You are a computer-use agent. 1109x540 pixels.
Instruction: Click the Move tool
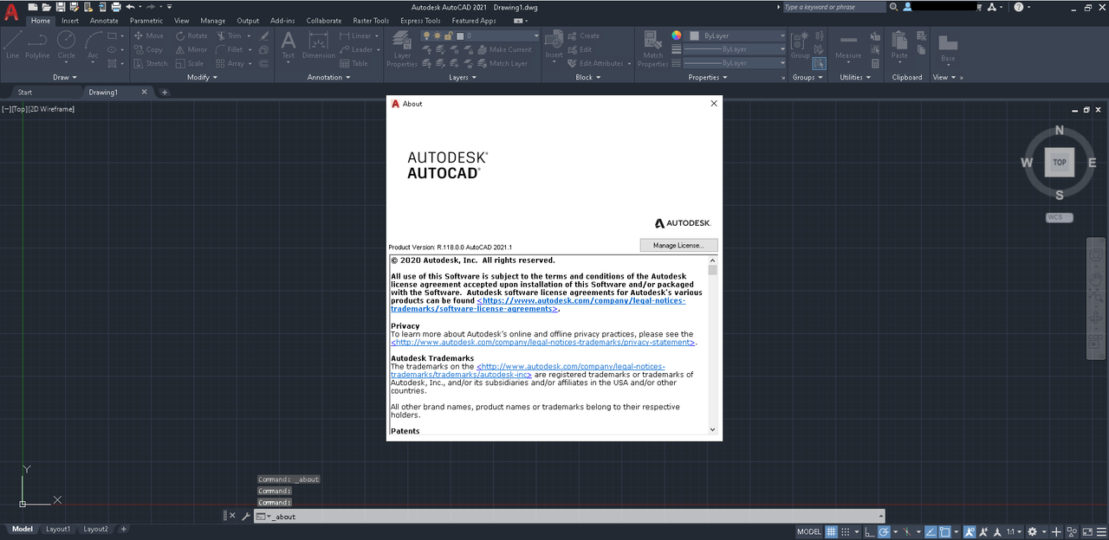coord(149,36)
